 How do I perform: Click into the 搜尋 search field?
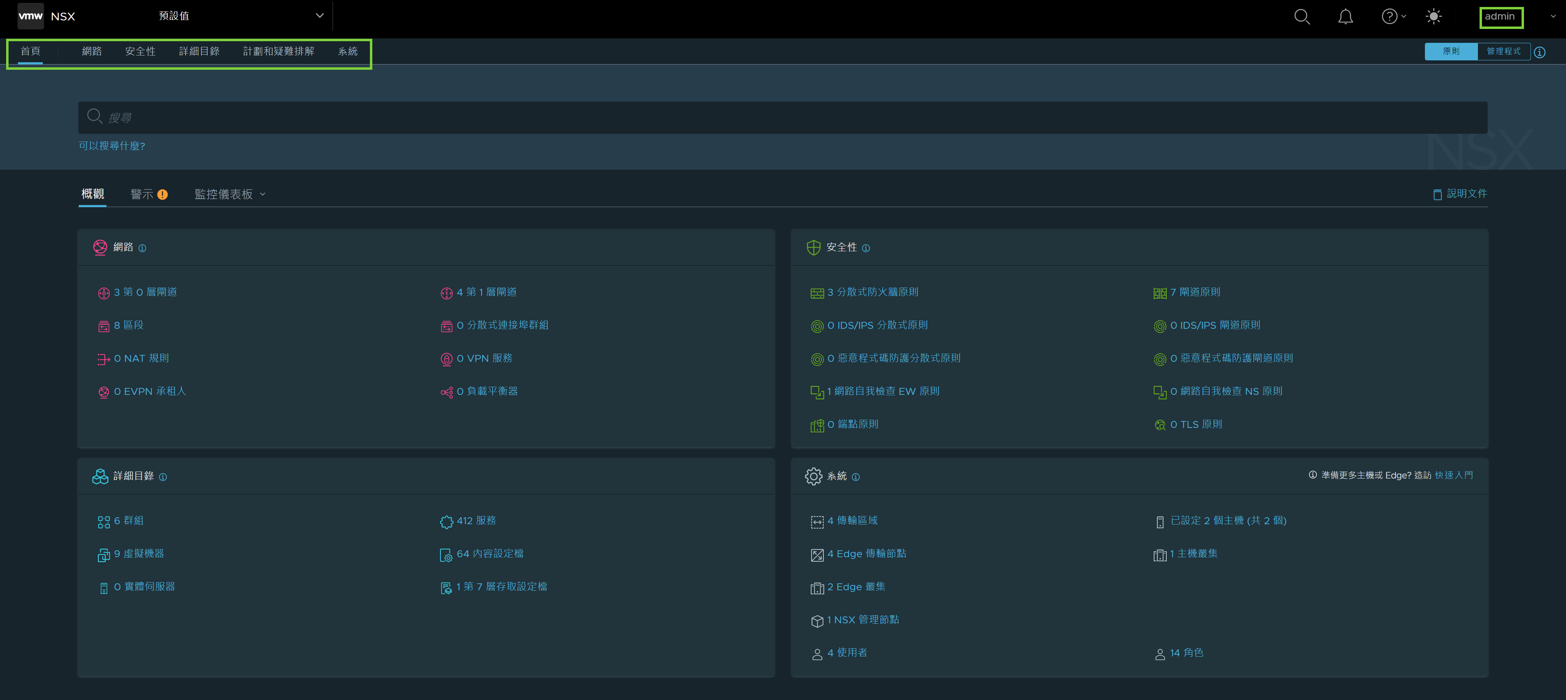pyautogui.click(x=783, y=117)
